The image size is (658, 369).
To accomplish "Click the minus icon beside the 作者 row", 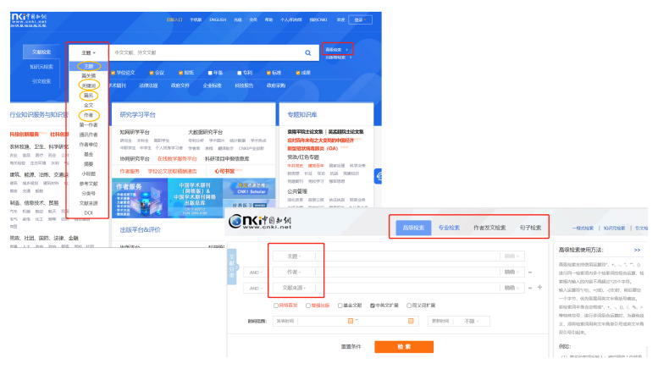I will (x=531, y=273).
